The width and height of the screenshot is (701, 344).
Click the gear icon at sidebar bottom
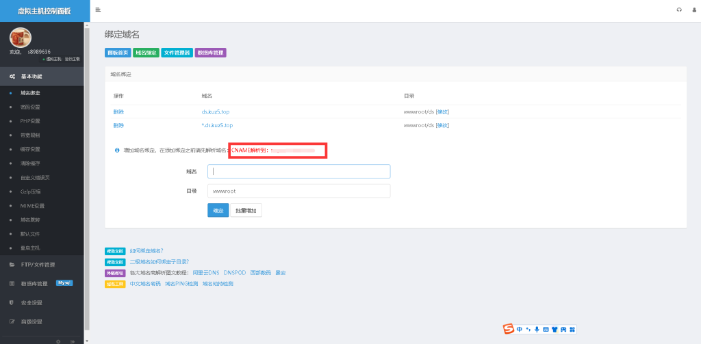point(58,341)
